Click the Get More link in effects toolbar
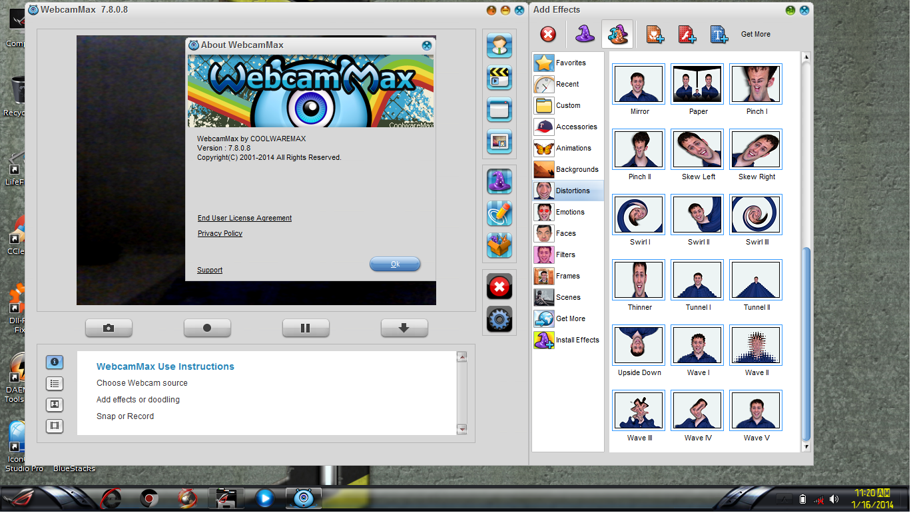 point(755,35)
